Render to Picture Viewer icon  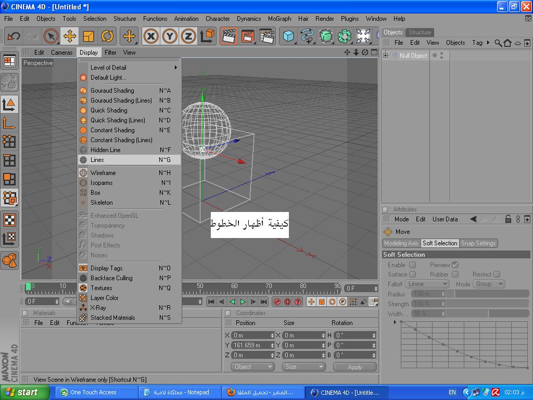(248, 36)
